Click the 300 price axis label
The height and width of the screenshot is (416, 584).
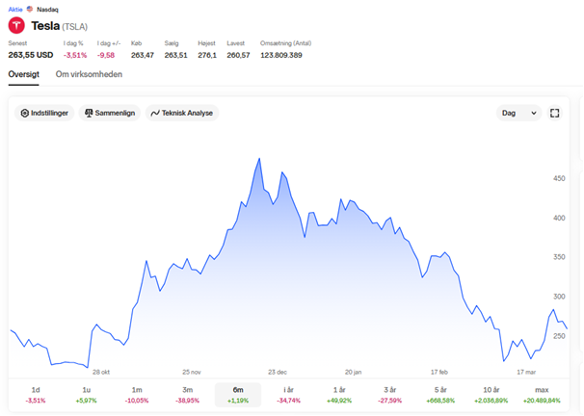(559, 297)
